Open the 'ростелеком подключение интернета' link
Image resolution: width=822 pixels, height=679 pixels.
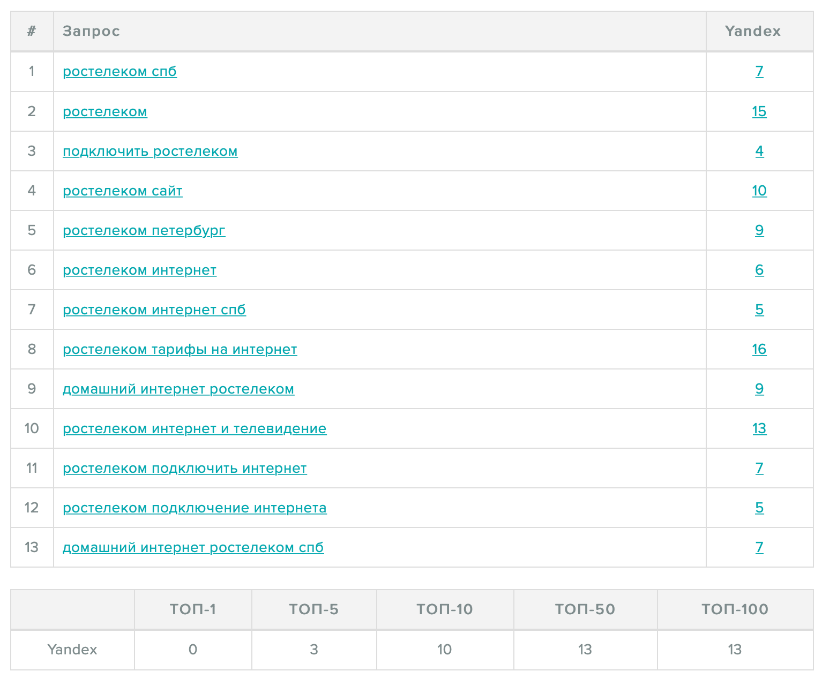pos(195,508)
